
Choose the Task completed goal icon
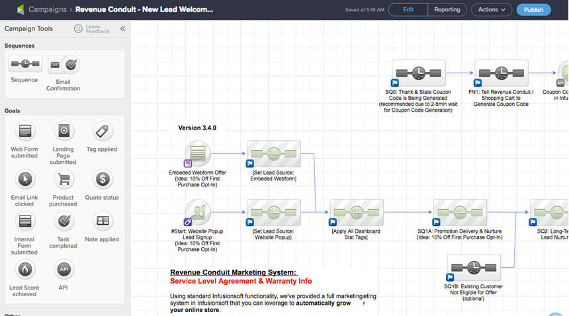pos(64,221)
